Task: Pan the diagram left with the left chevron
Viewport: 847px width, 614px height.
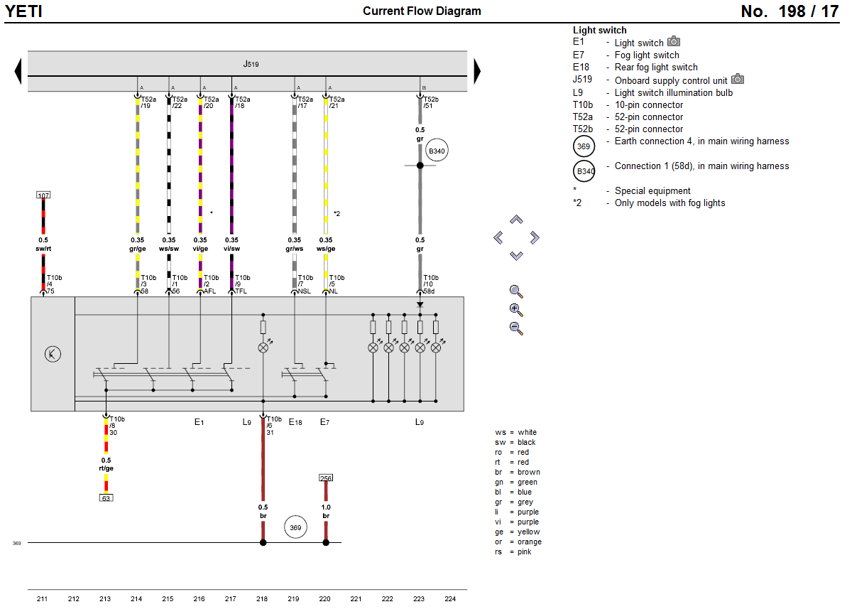Action: pyautogui.click(x=498, y=238)
